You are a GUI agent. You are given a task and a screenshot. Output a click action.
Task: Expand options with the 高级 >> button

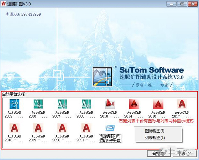click(185, 154)
